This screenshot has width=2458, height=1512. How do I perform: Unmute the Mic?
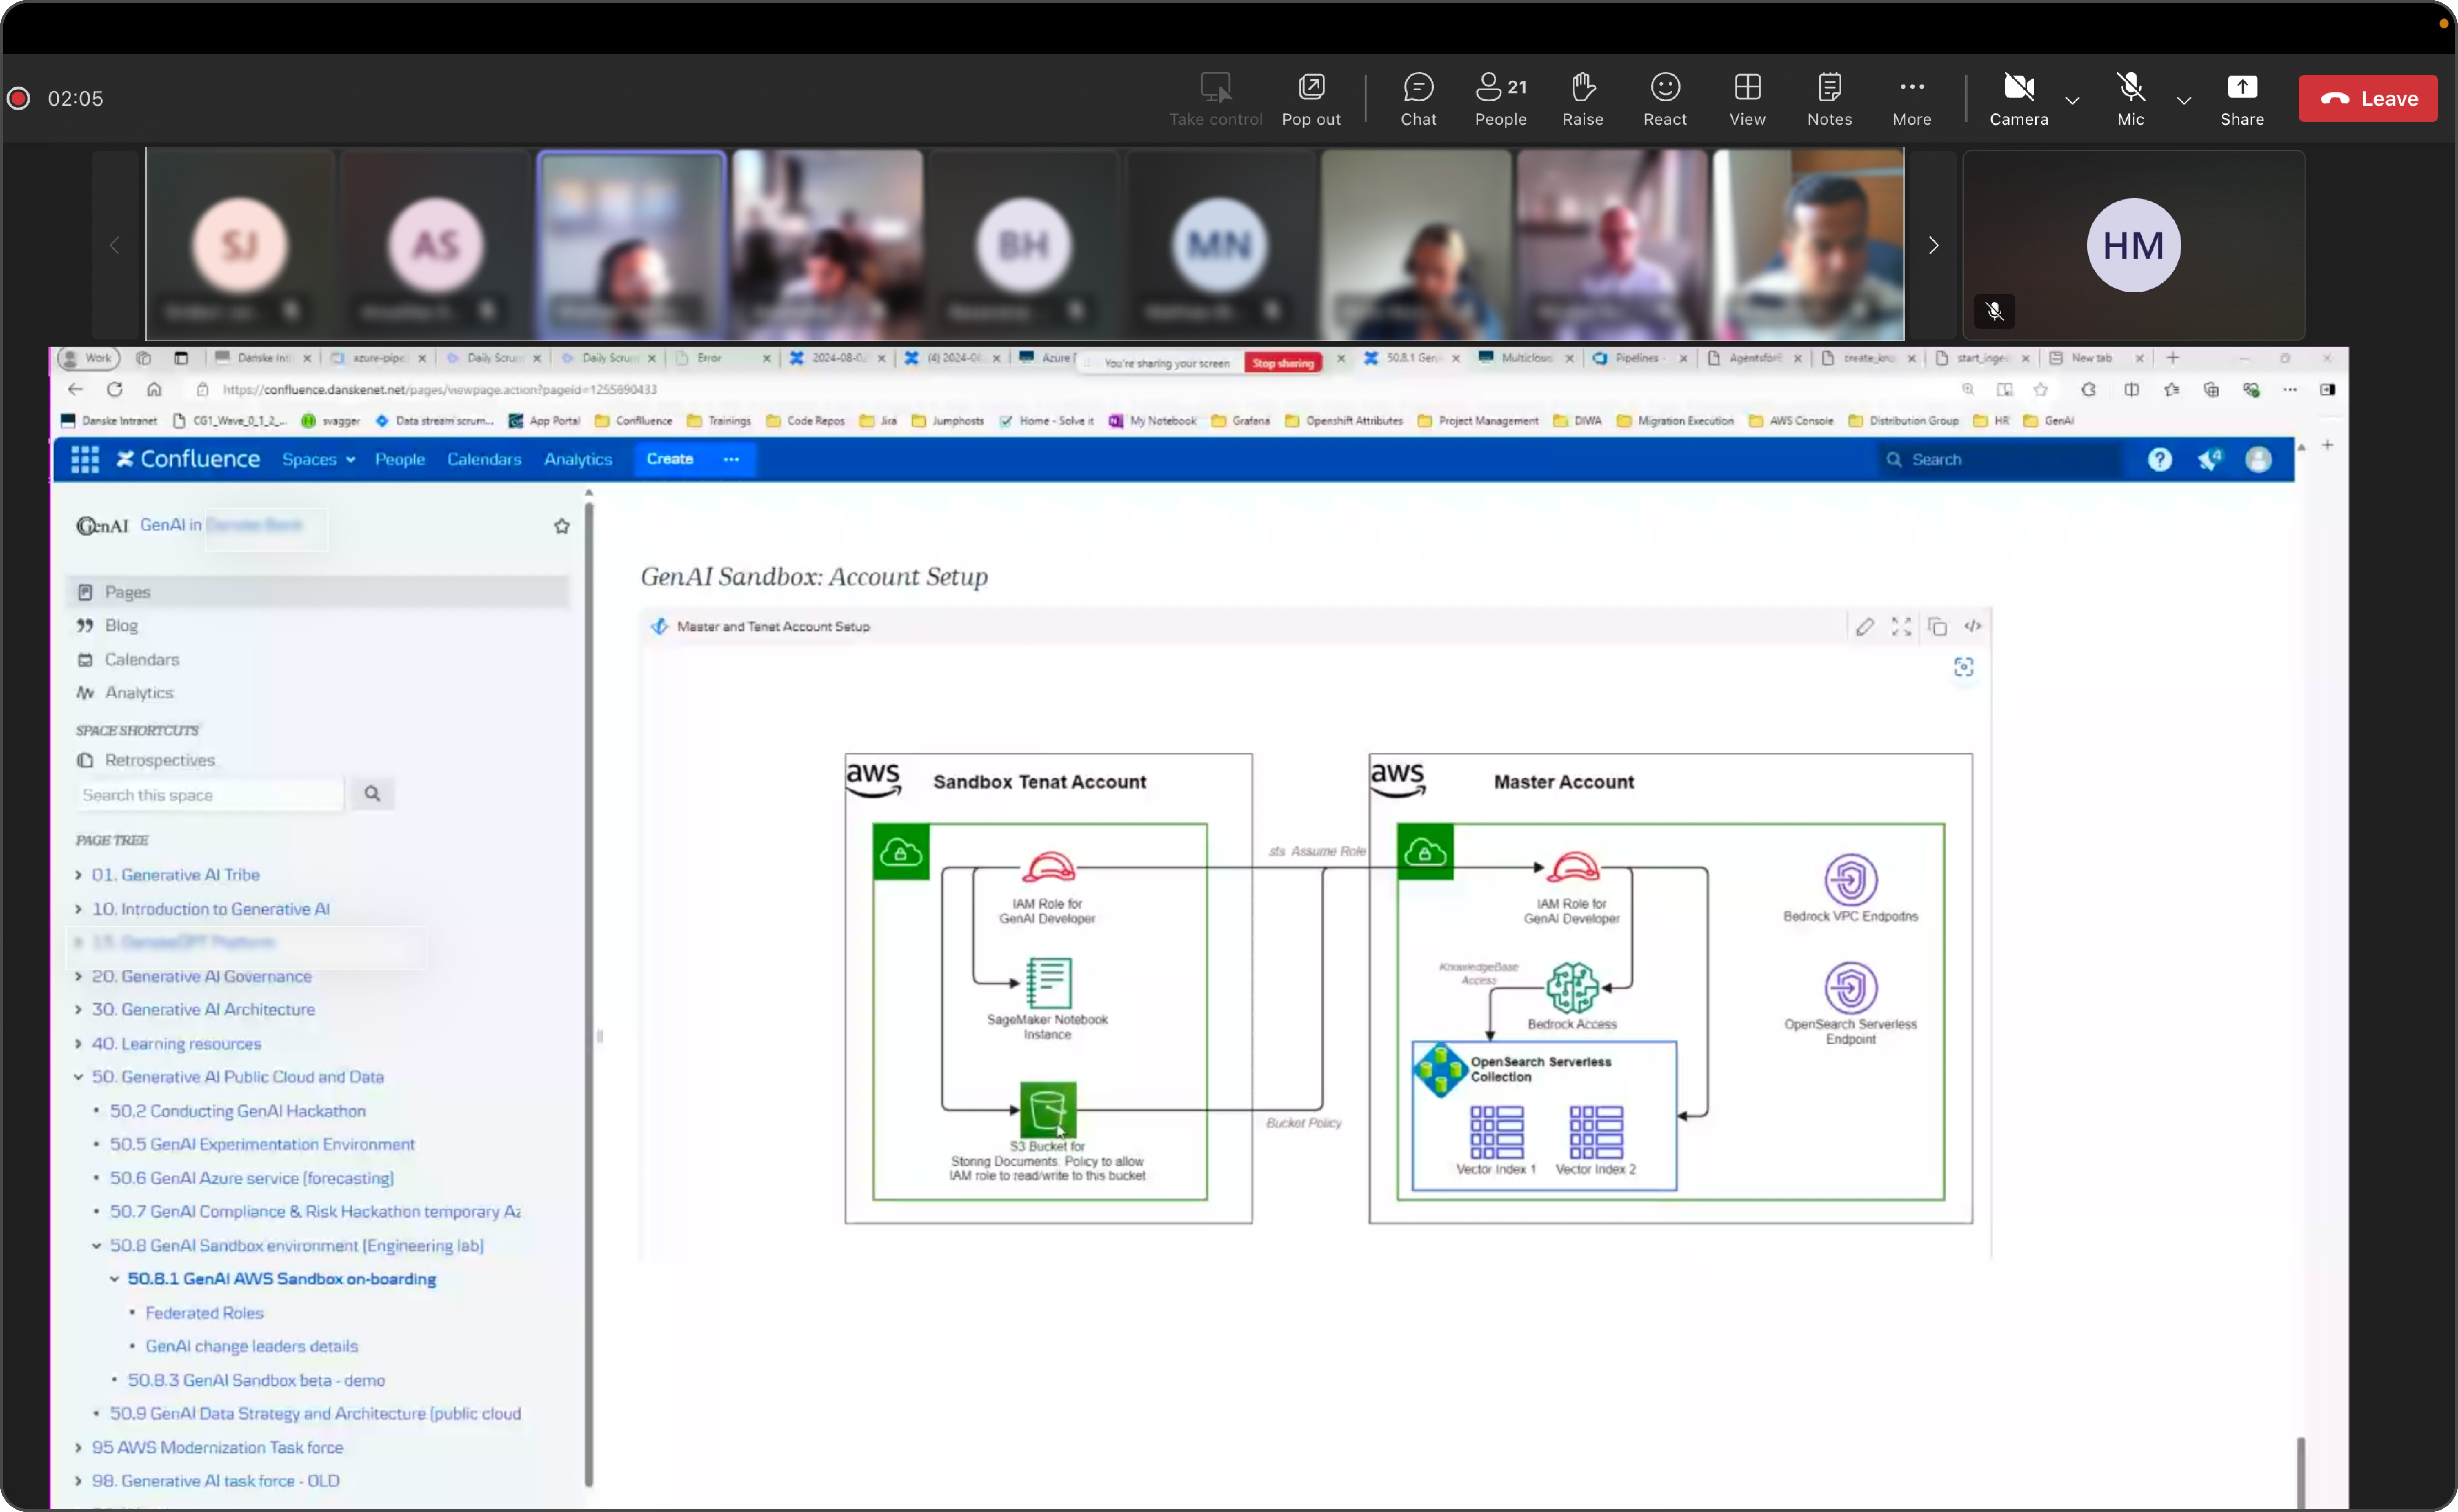[2130, 98]
